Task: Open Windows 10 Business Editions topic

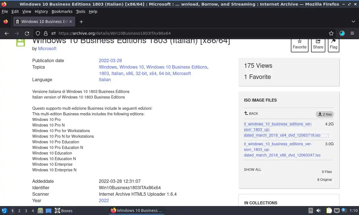Action: (x=177, y=67)
